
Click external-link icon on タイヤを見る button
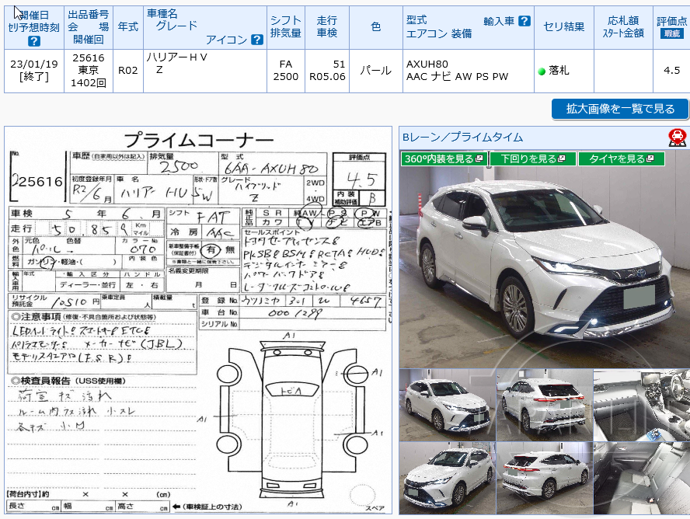click(x=650, y=158)
